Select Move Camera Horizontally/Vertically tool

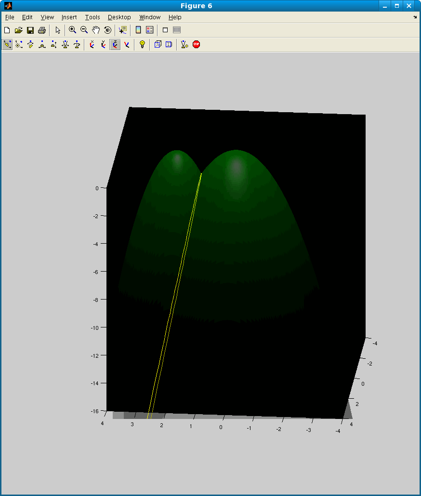[x=42, y=45]
